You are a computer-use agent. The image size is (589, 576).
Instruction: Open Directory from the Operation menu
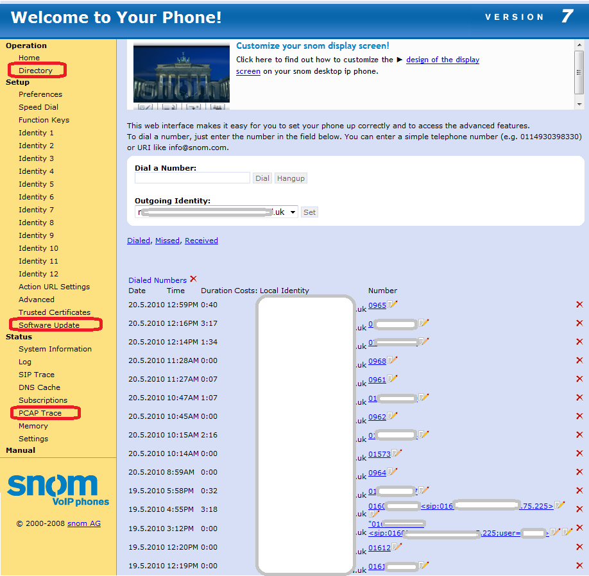37,71
